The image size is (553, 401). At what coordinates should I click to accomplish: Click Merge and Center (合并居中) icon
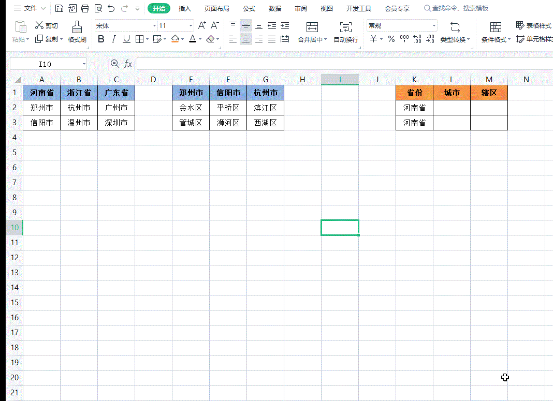(x=312, y=27)
